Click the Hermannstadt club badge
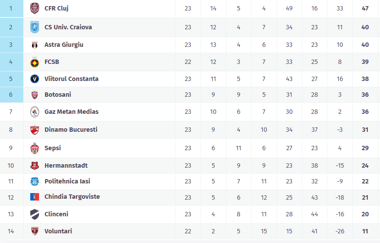 click(x=34, y=166)
